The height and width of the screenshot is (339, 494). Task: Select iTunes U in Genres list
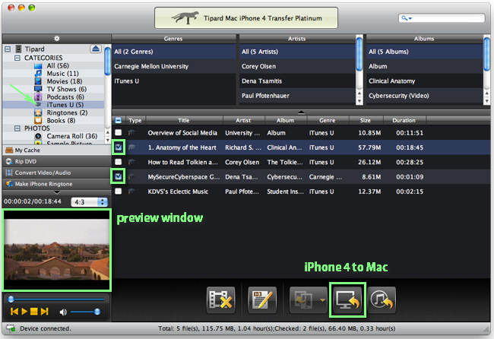point(174,81)
